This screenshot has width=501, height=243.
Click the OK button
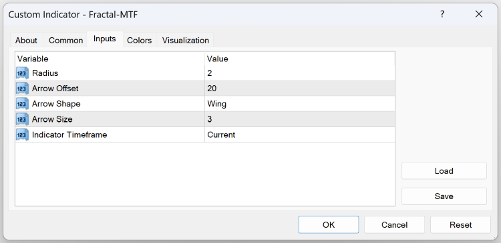point(329,225)
